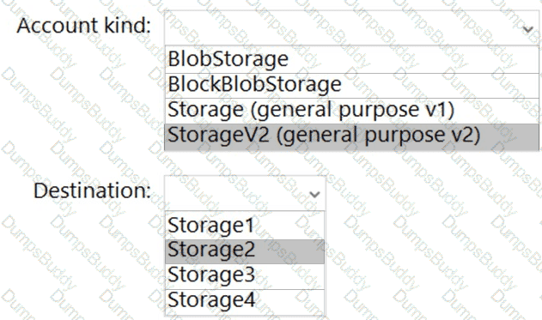This screenshot has width=542, height=320.
Task: Collapse the Destination list via its arrow
Action: click(314, 195)
